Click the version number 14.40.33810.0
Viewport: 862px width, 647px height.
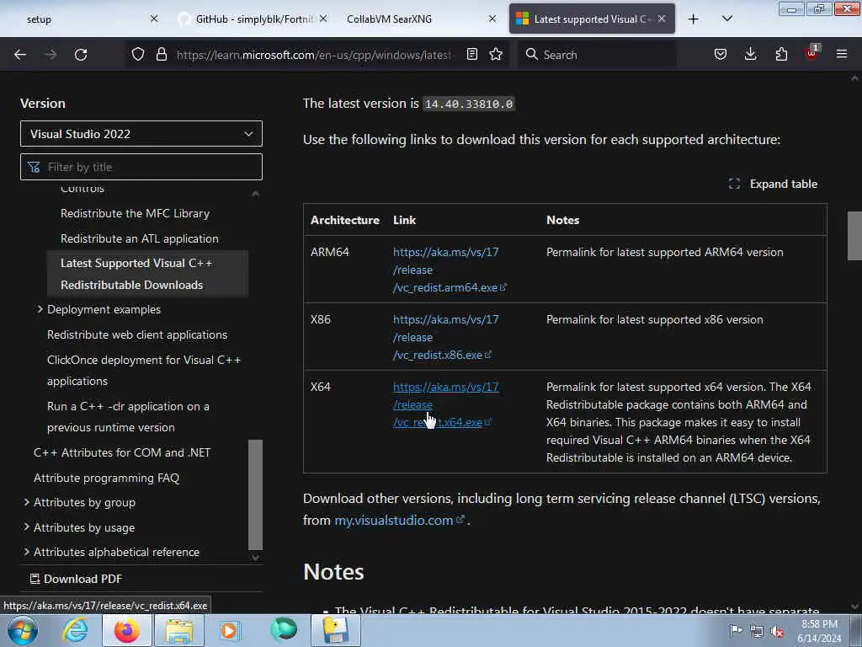click(468, 104)
